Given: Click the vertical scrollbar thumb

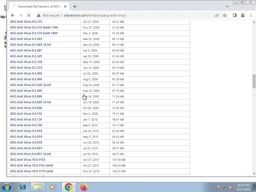Looking at the screenshot, I should 254,81.
